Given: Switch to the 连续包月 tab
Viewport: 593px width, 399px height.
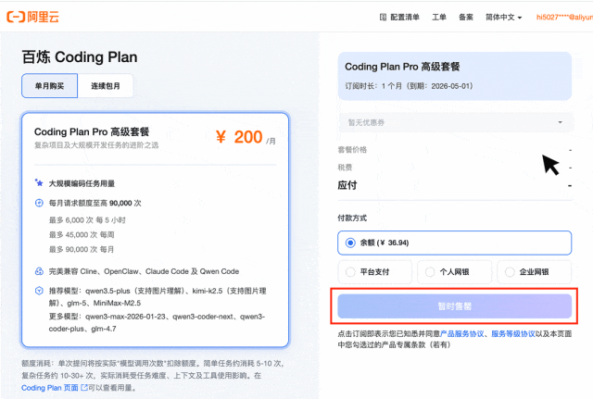Looking at the screenshot, I should 106,86.
